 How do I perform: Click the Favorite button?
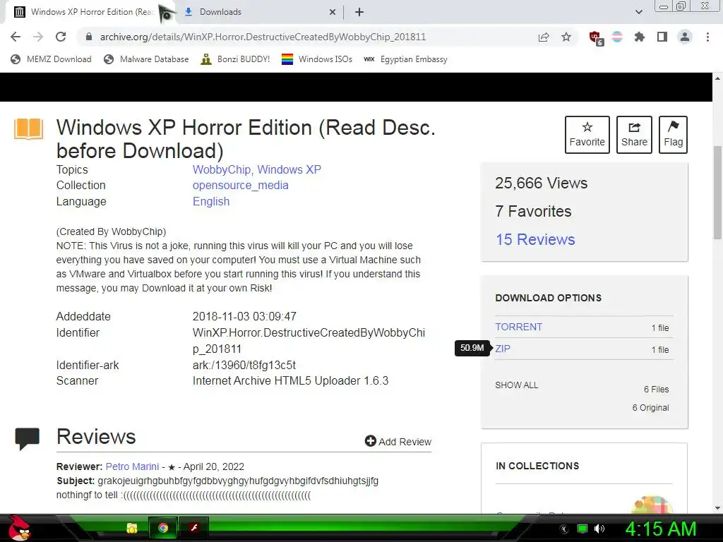tap(587, 135)
